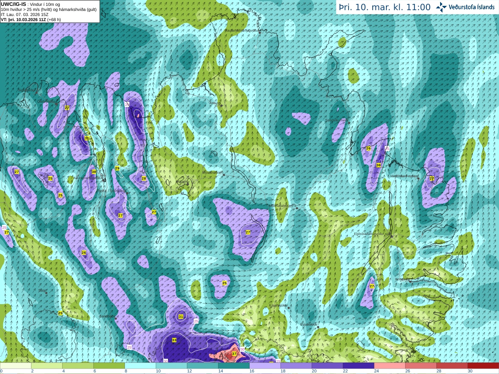Click the VT: þri. 10.03.2026 11Z line
Image resolution: width=499 pixels, height=374 pixels.
click(x=31, y=20)
